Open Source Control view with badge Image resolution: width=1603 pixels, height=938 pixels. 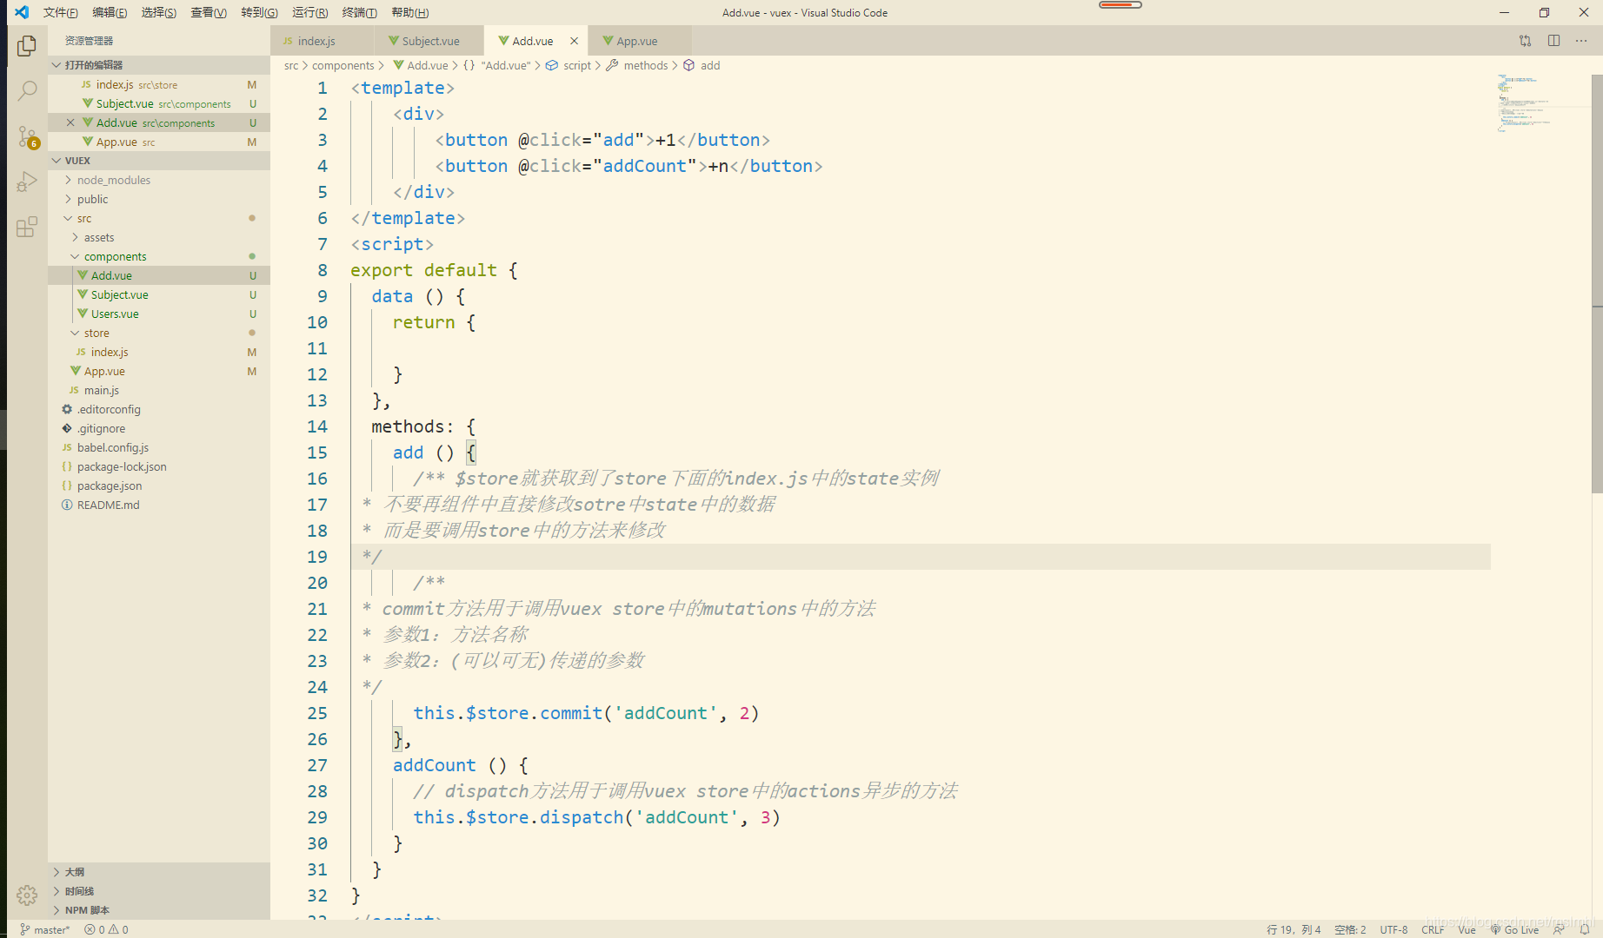click(27, 136)
